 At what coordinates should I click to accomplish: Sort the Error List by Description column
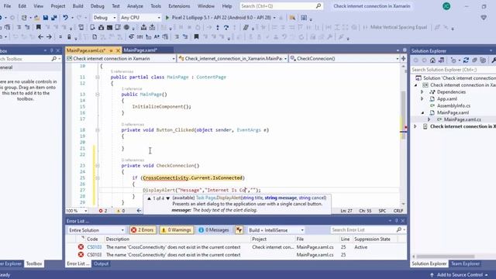click(x=118, y=239)
